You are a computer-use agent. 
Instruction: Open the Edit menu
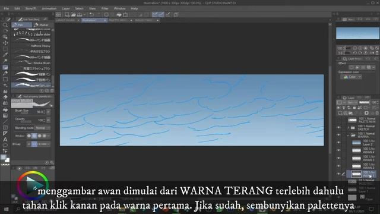(x=17, y=8)
